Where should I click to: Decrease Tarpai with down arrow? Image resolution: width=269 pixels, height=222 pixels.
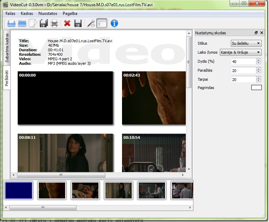pos(259,81)
